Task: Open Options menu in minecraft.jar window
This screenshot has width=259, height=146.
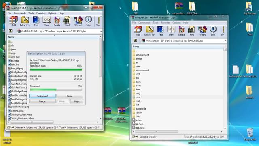Action: [176, 23]
